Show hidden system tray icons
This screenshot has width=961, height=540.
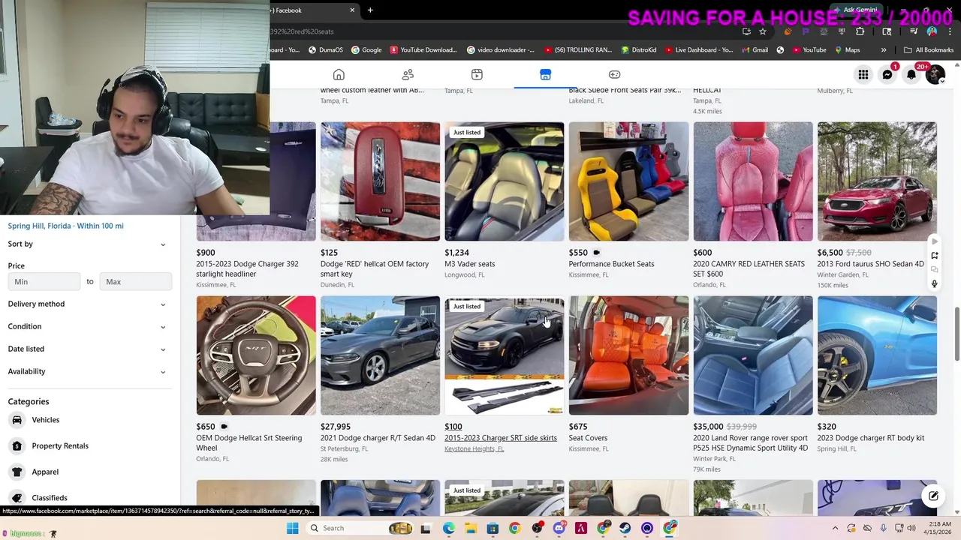click(x=835, y=528)
